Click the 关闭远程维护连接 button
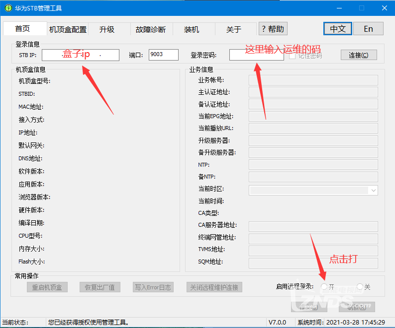Viewport: 395px width, 328px height. tap(214, 287)
